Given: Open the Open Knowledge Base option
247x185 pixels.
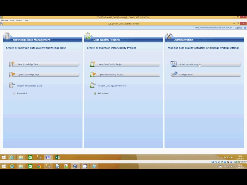Looking at the screenshot, I should [44, 74].
